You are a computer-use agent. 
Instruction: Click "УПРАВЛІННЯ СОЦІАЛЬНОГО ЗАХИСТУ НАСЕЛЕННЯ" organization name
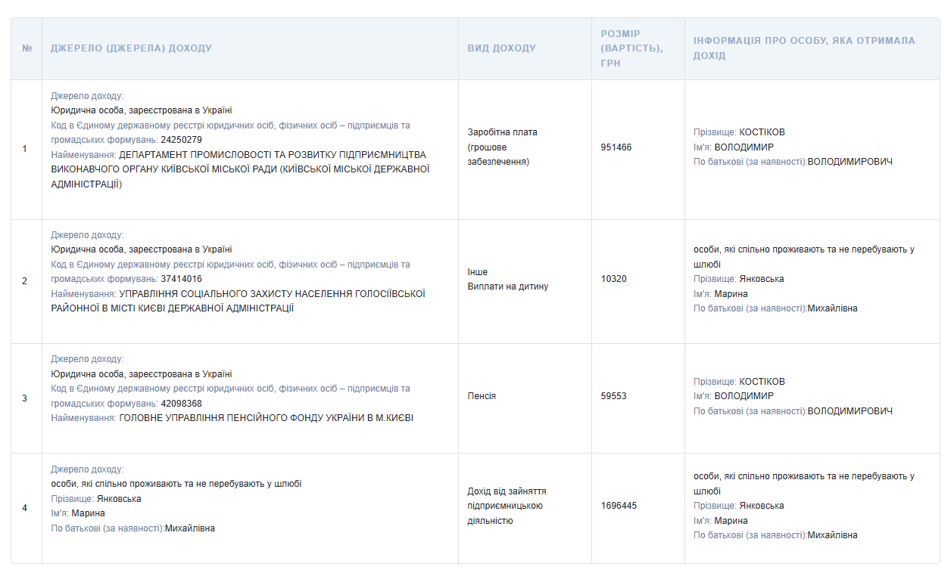tap(272, 293)
